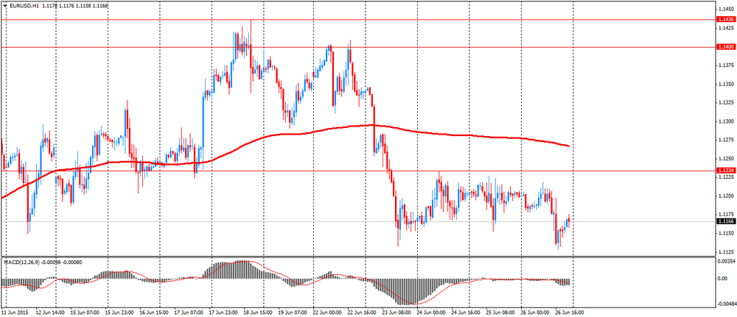Select the red 1.1436 price level tag
737x317 pixels.
(724, 20)
